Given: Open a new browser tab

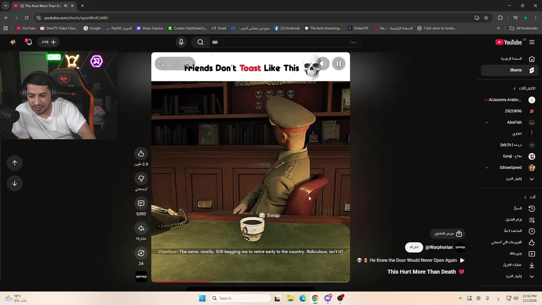Looking at the screenshot, I should tap(82, 6).
